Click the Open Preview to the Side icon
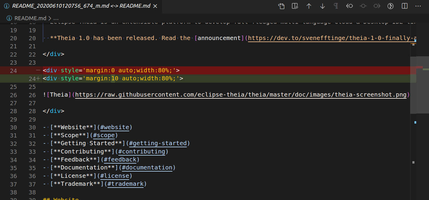The image size is (429, 200). (x=295, y=6)
